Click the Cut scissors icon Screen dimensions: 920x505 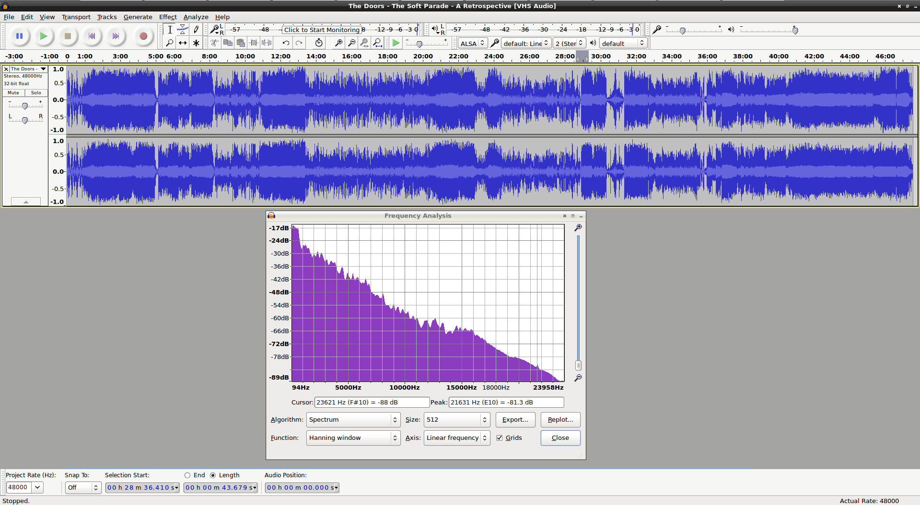pyautogui.click(x=214, y=43)
